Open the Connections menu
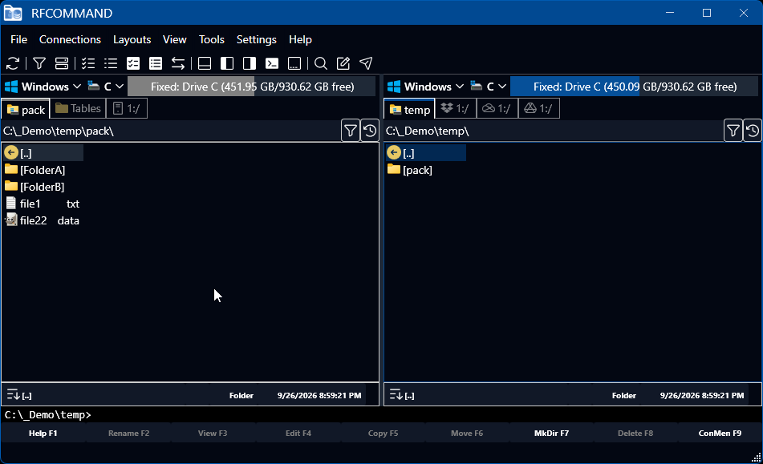The image size is (763, 464). 70,39
